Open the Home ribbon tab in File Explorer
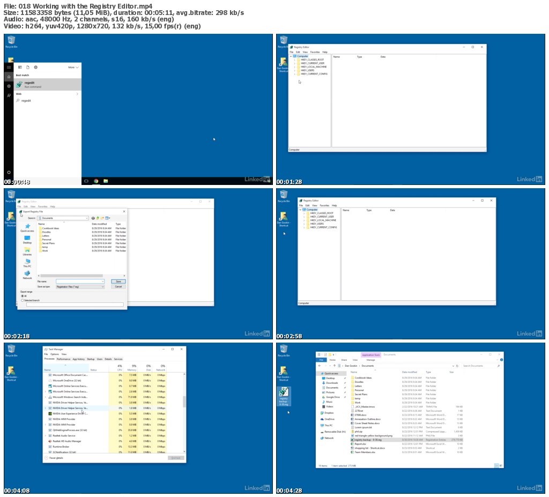The image size is (549, 497). (x=332, y=360)
